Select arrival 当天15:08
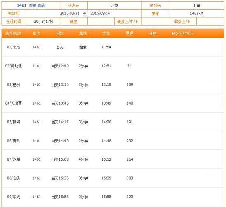The image size is (226, 207). (60, 159)
